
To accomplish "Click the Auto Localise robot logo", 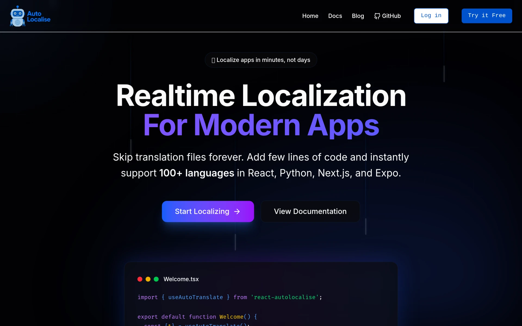I will 18,16.
